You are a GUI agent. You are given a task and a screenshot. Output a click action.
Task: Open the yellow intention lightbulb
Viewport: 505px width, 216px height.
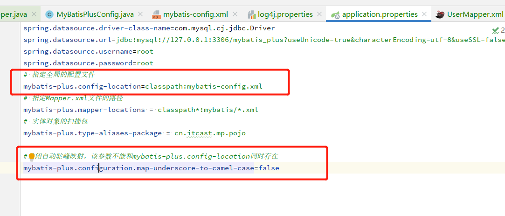32,157
